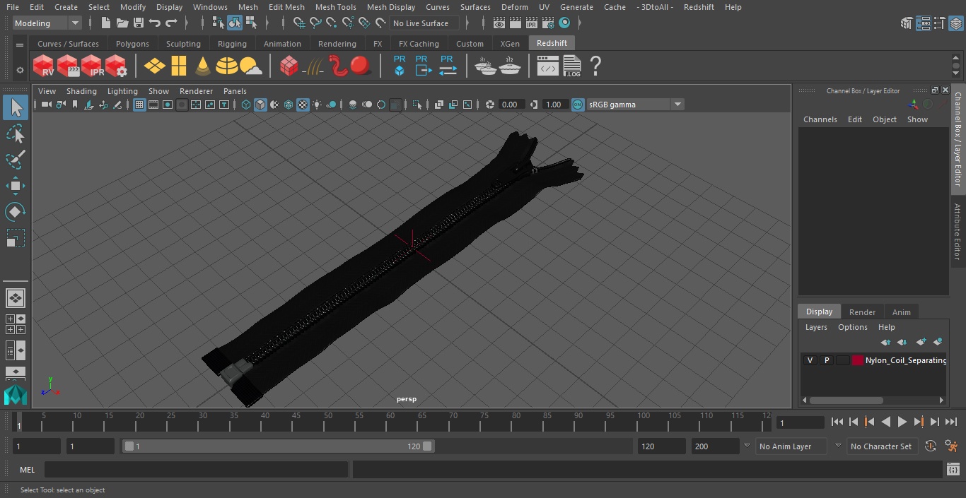Click the time range slider bar
Viewport: 966px width, 498px height.
277,446
